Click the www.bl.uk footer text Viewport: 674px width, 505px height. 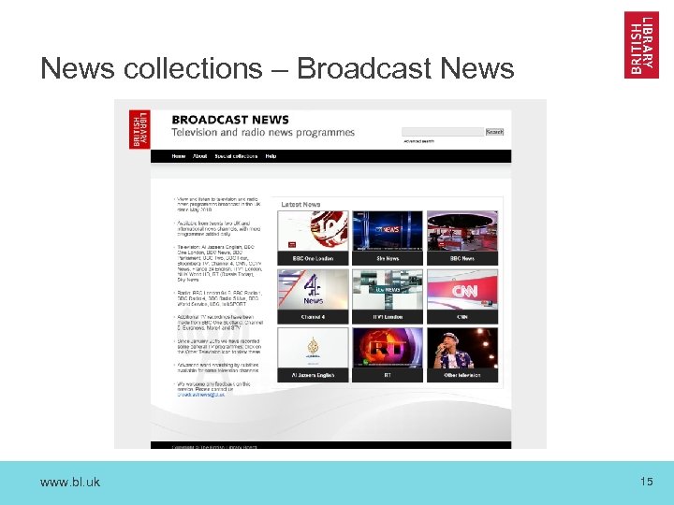(70, 482)
